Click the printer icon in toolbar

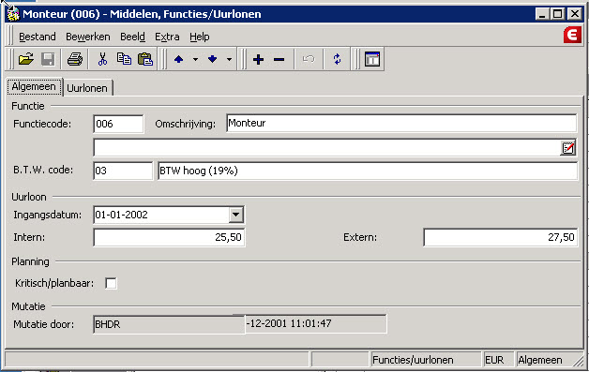[75, 59]
